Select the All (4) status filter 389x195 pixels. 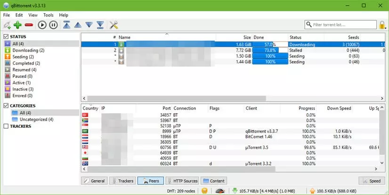[41, 44]
